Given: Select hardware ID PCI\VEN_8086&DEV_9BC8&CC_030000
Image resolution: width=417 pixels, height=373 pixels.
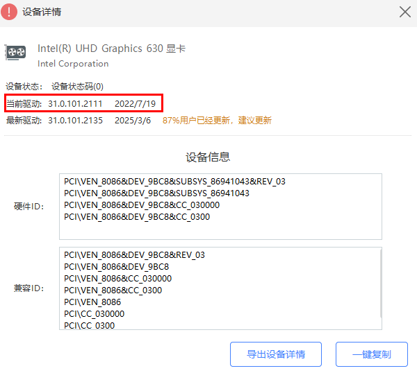Looking at the screenshot, I should point(142,205).
